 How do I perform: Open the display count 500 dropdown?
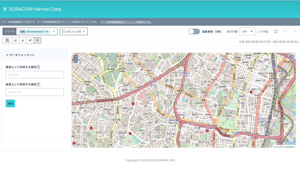pyautogui.click(x=247, y=32)
